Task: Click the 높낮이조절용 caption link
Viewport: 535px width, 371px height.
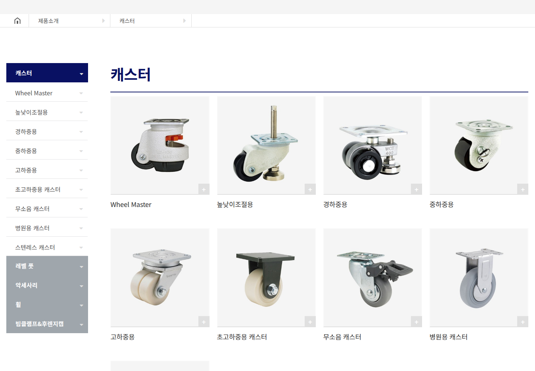Action: click(x=235, y=204)
